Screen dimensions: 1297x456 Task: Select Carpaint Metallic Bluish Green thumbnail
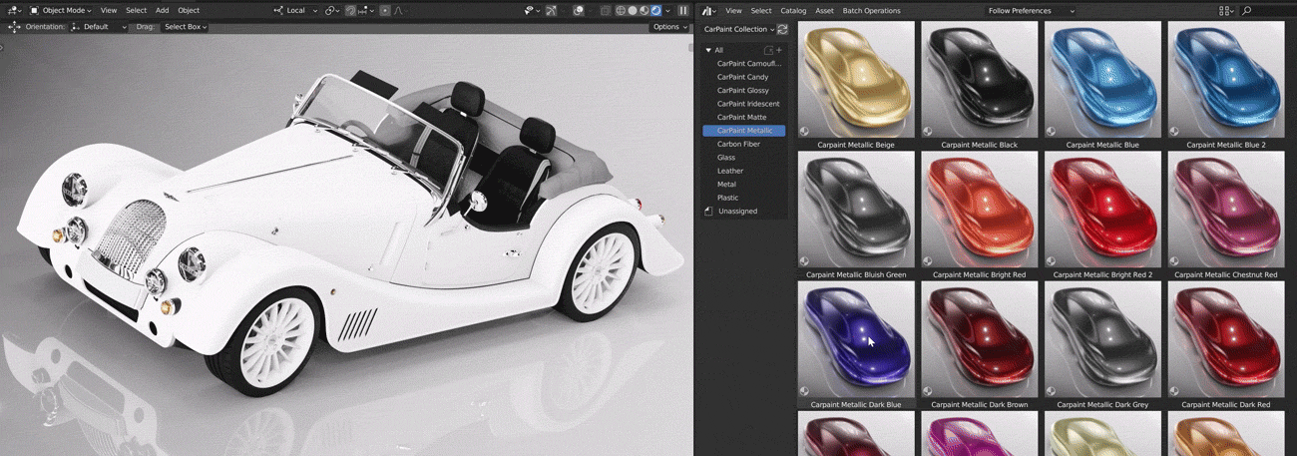point(856,210)
